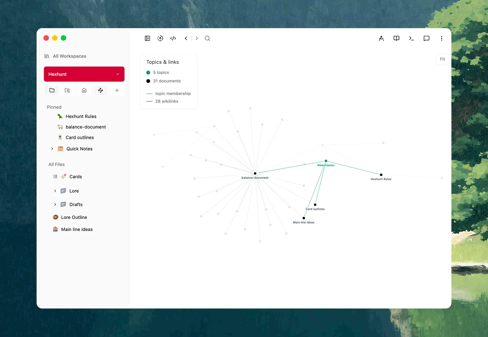Open the terminal prompt icon
The image size is (488, 337).
pos(411,38)
